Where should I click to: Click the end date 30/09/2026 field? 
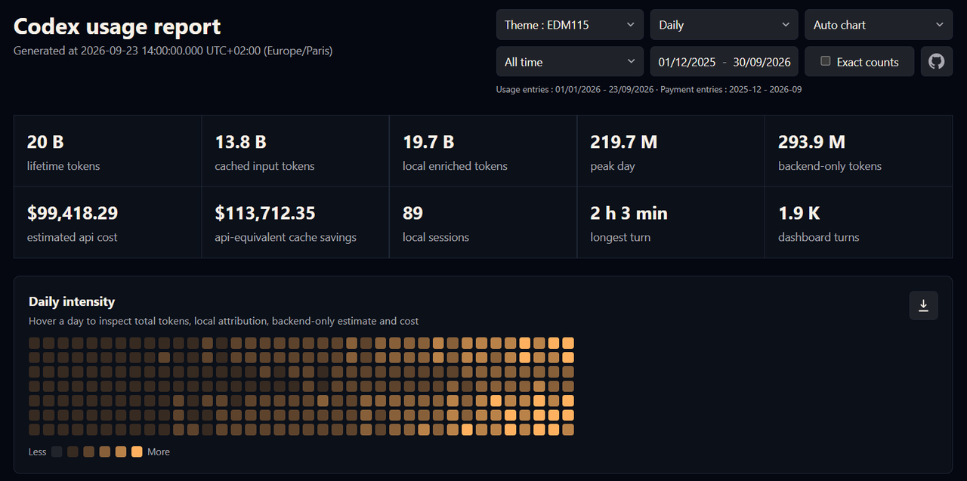pos(762,62)
